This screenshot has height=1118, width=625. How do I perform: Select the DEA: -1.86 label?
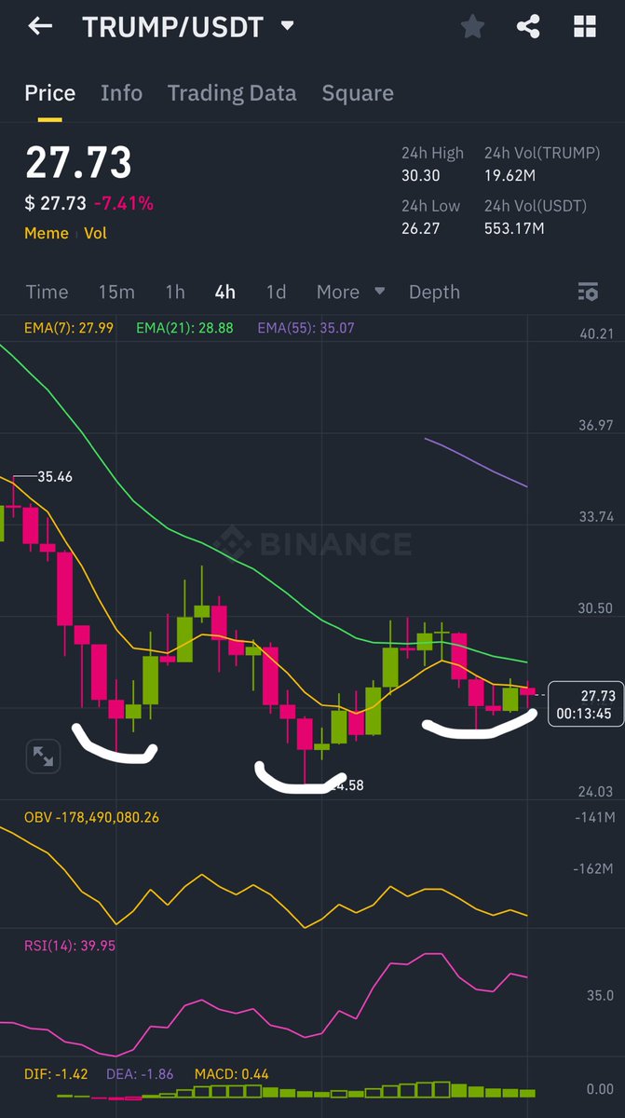click(x=141, y=1074)
